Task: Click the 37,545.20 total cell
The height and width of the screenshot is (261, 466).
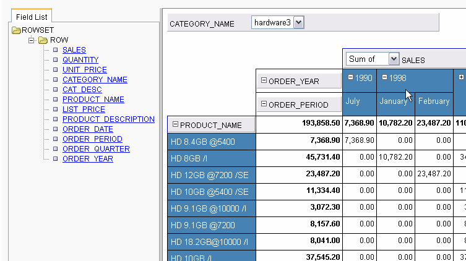Action: (x=300, y=256)
